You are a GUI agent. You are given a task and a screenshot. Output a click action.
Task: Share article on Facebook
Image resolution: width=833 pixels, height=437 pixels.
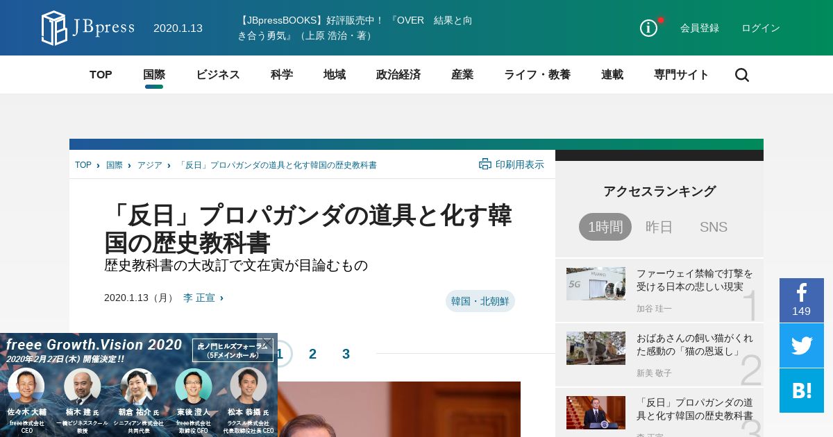(x=802, y=300)
